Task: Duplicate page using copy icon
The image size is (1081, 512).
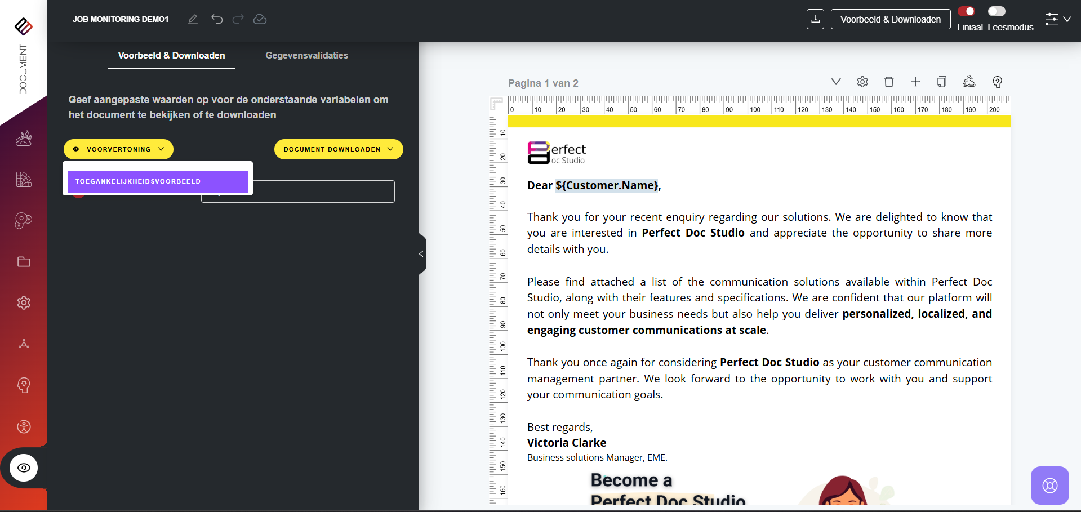Action: click(941, 82)
